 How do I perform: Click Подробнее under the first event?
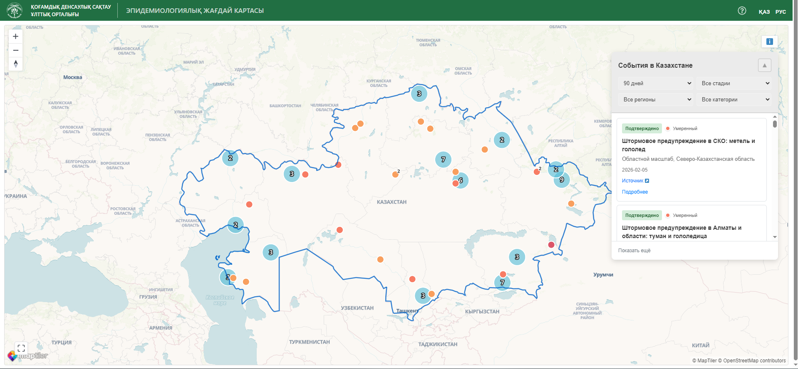pos(634,192)
